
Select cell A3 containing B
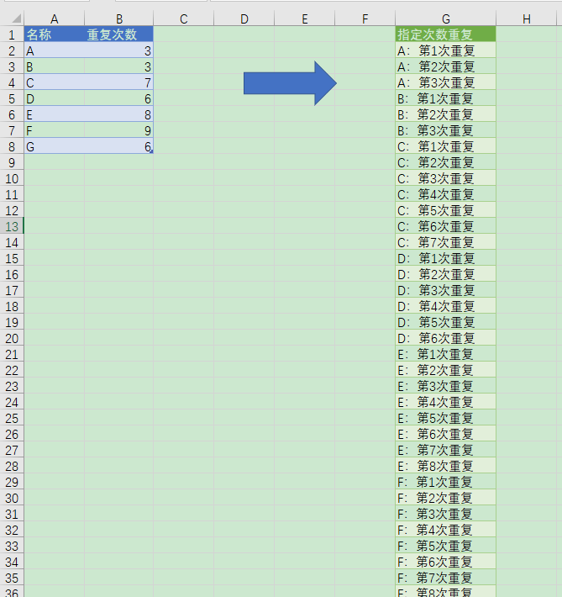point(55,66)
